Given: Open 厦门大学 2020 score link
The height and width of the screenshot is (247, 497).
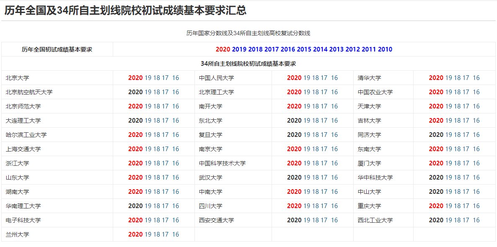Looking at the screenshot, I should pos(436,163).
